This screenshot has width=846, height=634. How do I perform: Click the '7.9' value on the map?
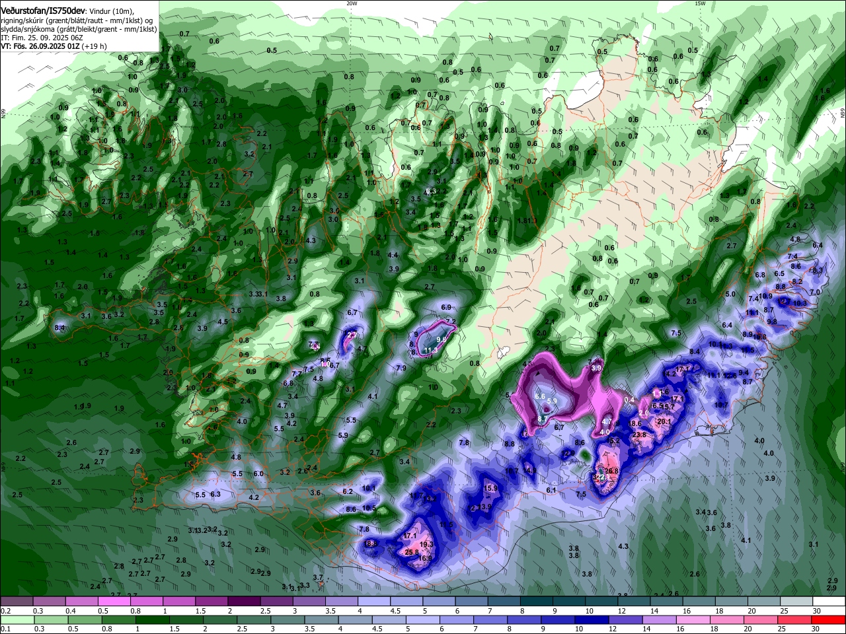[x=401, y=368]
